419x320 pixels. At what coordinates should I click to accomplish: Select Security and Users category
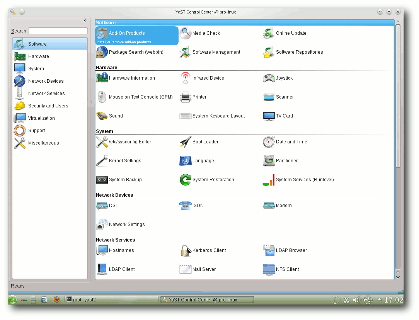50,106
